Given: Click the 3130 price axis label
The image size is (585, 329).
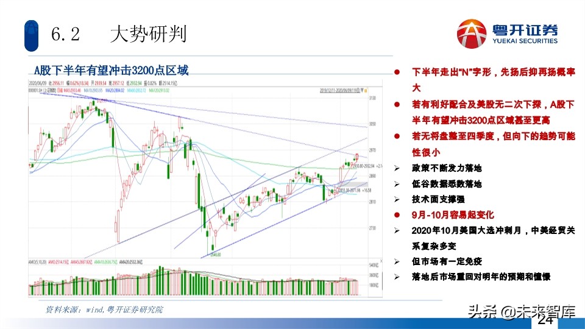Looking at the screenshot, I should pos(372,98).
